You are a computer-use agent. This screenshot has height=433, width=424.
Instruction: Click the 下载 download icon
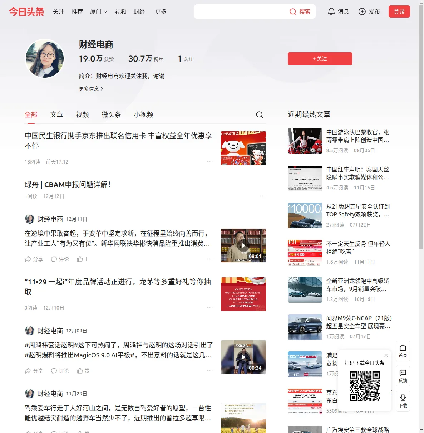(x=403, y=401)
